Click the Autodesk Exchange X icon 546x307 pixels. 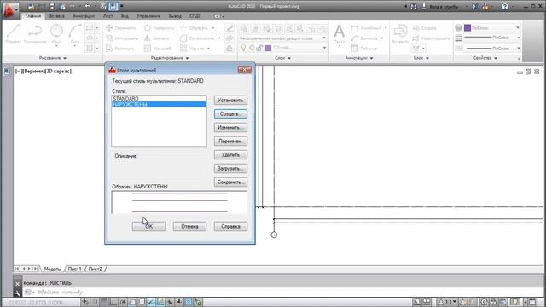tap(475, 6)
